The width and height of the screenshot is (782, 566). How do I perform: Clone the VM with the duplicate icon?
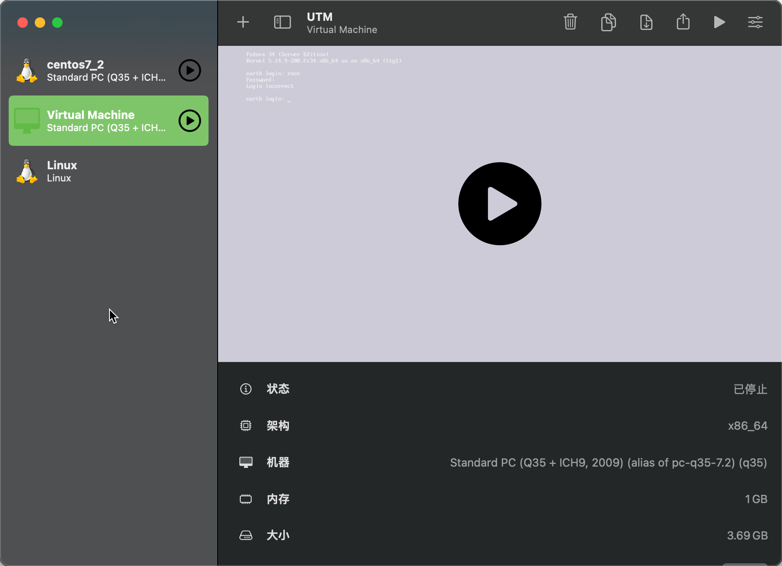(x=608, y=22)
